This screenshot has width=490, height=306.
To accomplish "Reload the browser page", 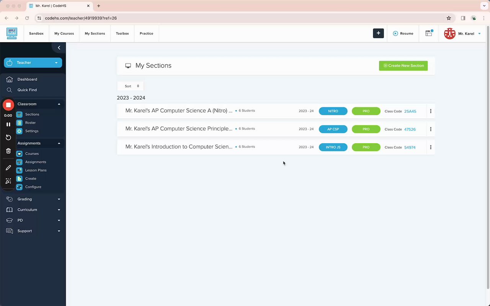I will 27,18.
